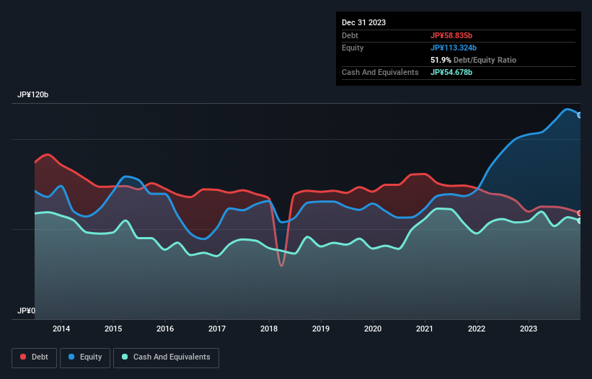Click the Equity label in the tooltip
Screen dimensions: 592x379
coord(353,48)
